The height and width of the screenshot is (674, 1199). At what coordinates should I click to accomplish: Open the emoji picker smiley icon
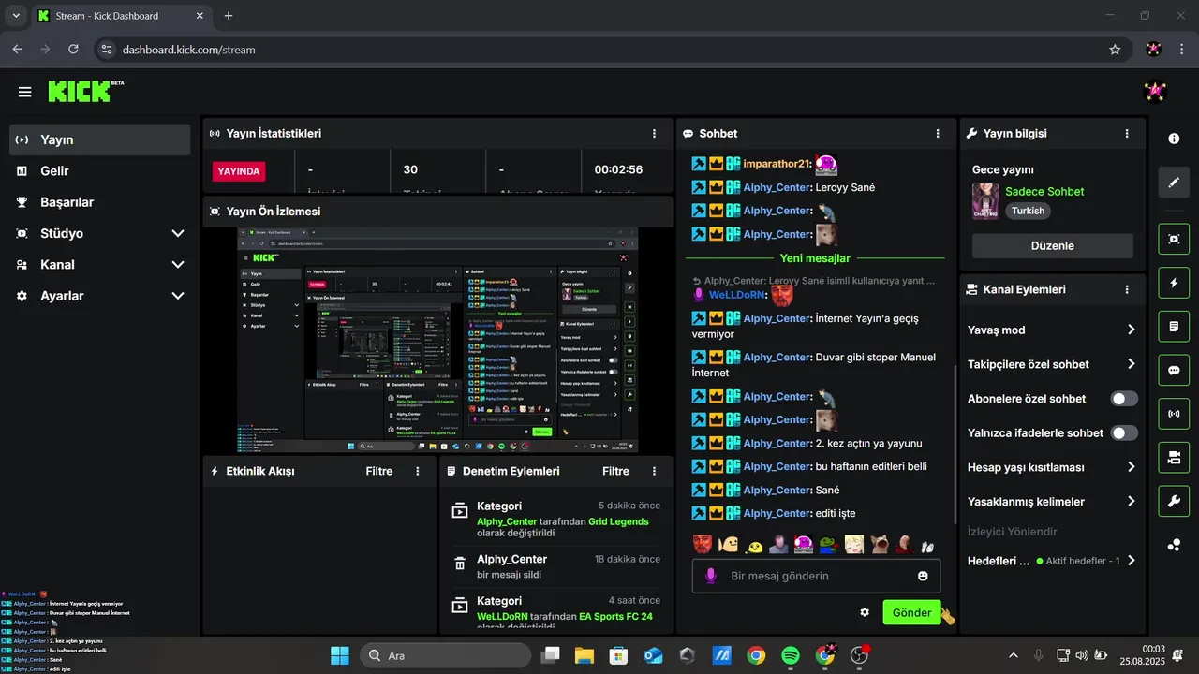[923, 576]
